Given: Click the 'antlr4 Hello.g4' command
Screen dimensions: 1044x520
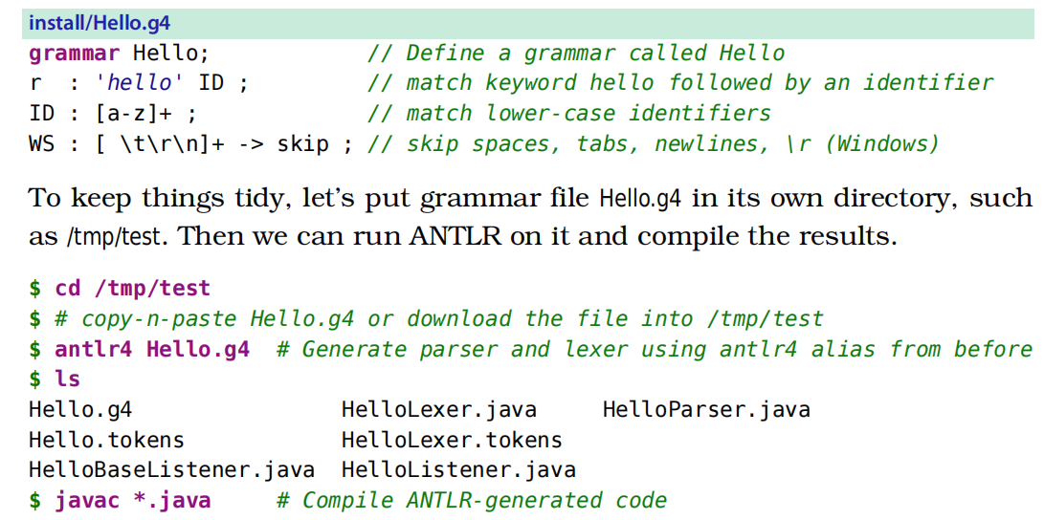Looking at the screenshot, I should 152,349.
